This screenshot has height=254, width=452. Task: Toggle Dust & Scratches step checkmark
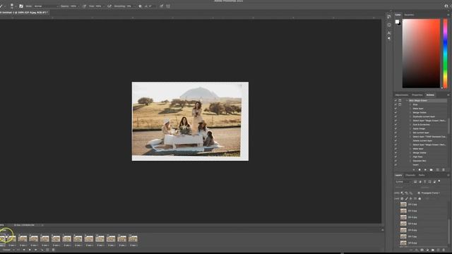pyautogui.click(x=395, y=125)
